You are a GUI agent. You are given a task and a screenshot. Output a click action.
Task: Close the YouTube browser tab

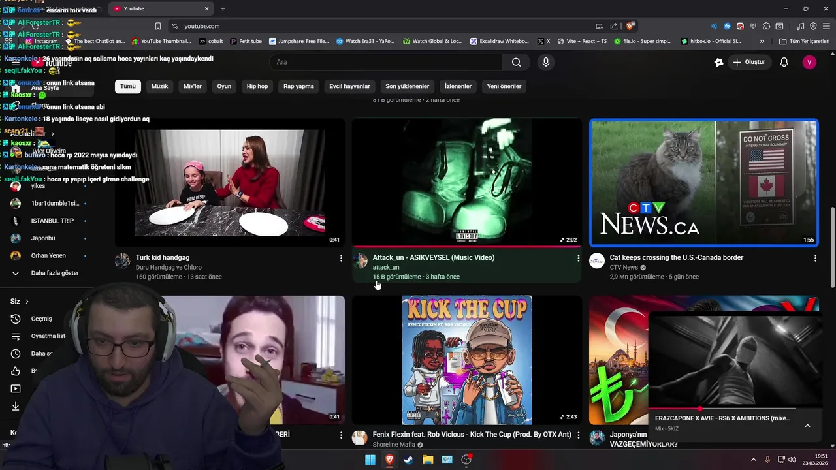(x=207, y=8)
